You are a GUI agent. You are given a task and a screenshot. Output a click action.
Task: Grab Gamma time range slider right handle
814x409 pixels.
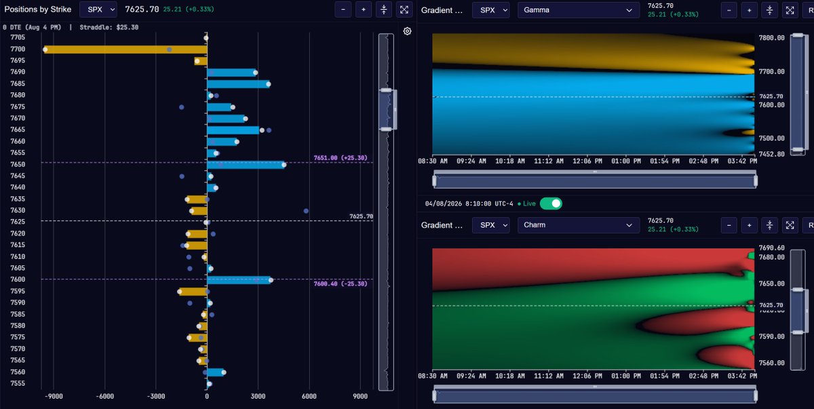[x=754, y=181]
